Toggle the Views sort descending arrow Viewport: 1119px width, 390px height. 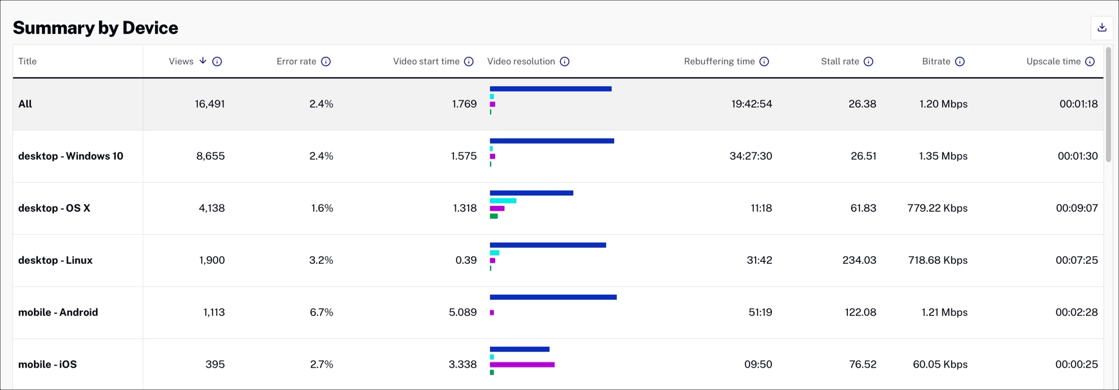[203, 61]
